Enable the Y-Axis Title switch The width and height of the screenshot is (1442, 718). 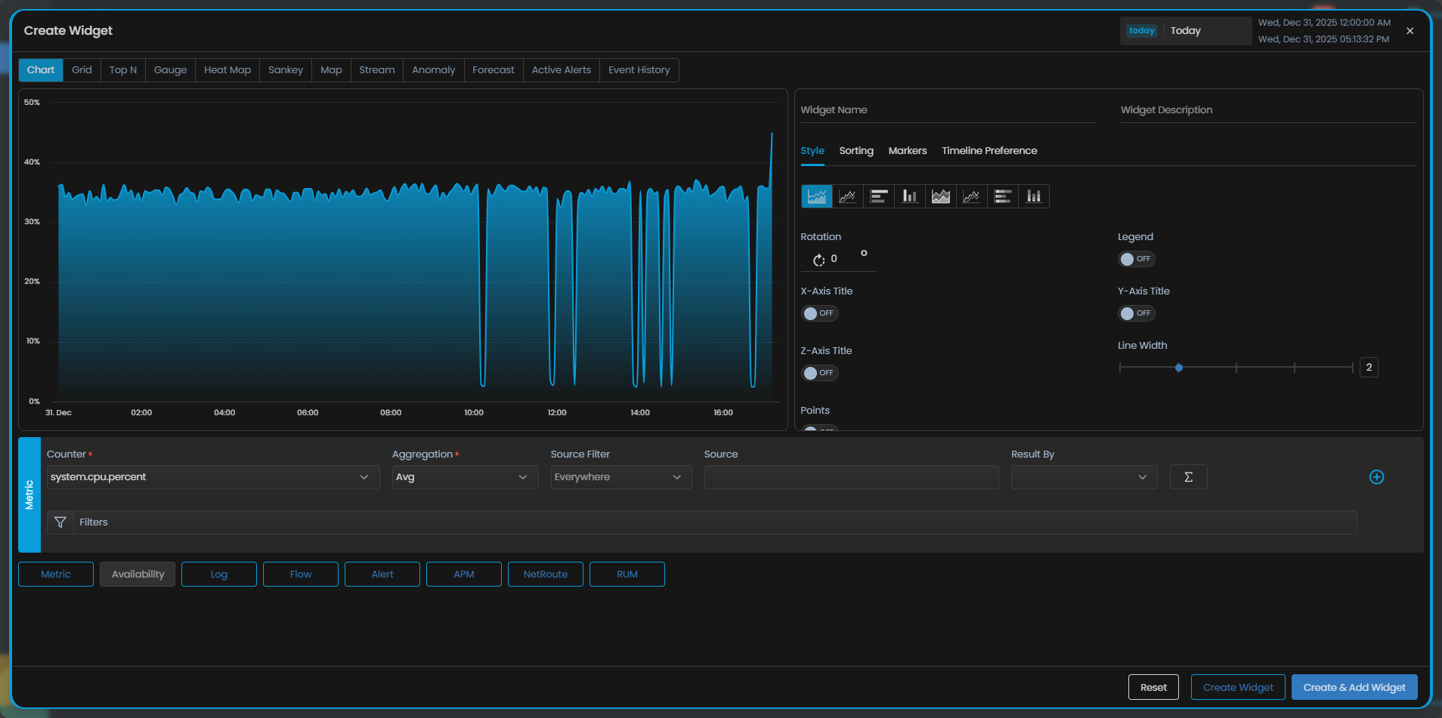coord(1136,313)
